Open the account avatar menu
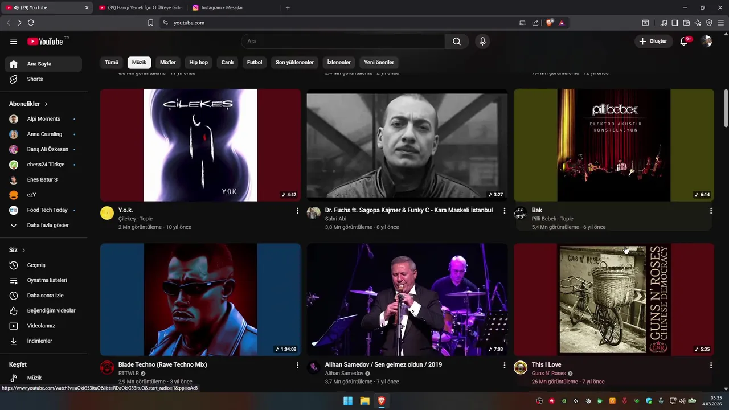Image resolution: width=729 pixels, height=410 pixels. [x=706, y=42]
